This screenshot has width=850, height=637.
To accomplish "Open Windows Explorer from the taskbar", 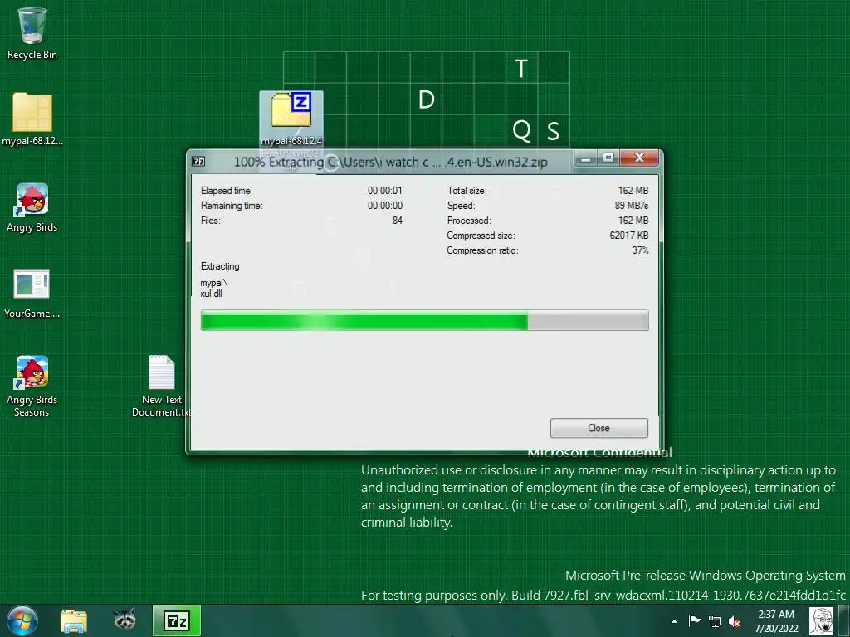I will [74, 620].
